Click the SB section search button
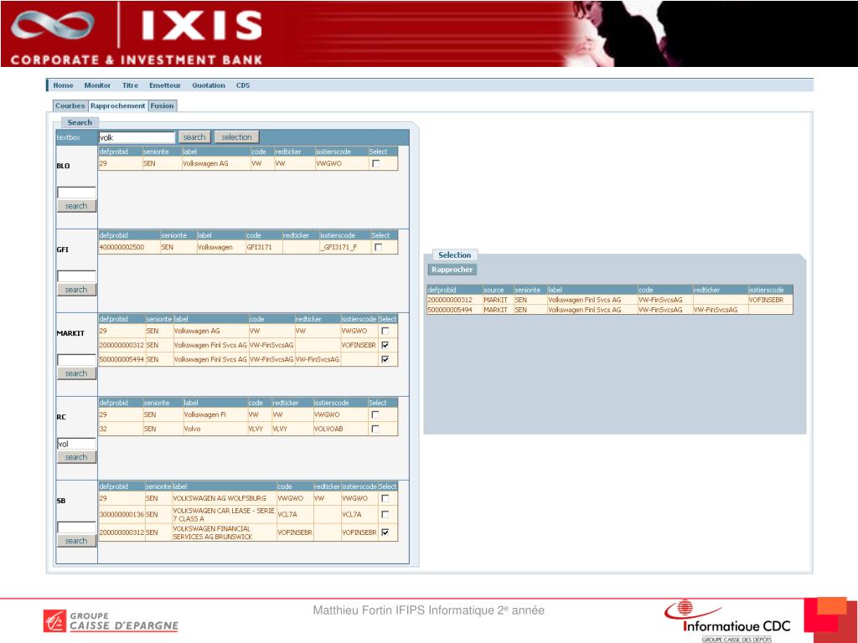This screenshot has height=643, width=858. [76, 541]
